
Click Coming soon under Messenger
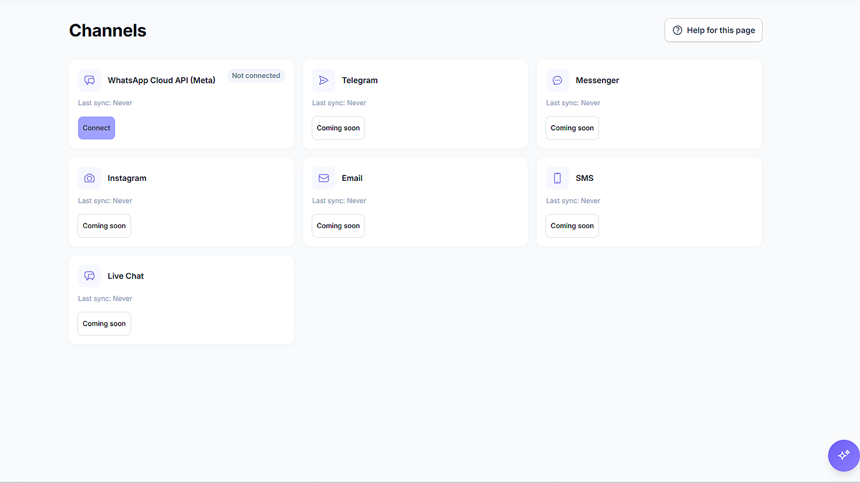pyautogui.click(x=572, y=128)
